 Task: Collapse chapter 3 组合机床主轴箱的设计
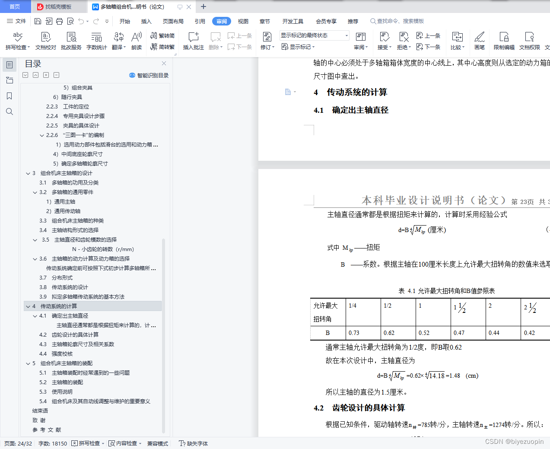[x=28, y=173]
